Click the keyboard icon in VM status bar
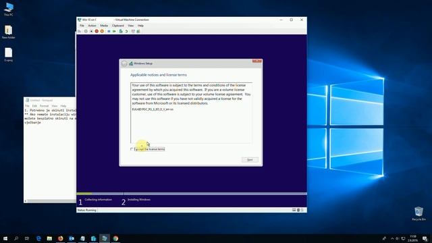The height and width of the screenshot is (243, 432). 294,210
